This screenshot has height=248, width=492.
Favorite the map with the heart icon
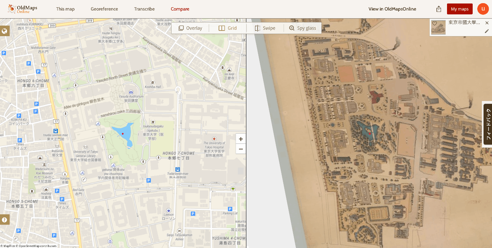[434, 24]
